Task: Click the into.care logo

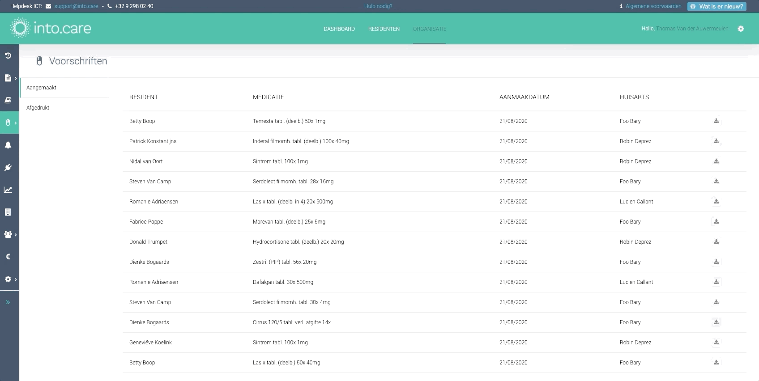Action: click(x=51, y=28)
